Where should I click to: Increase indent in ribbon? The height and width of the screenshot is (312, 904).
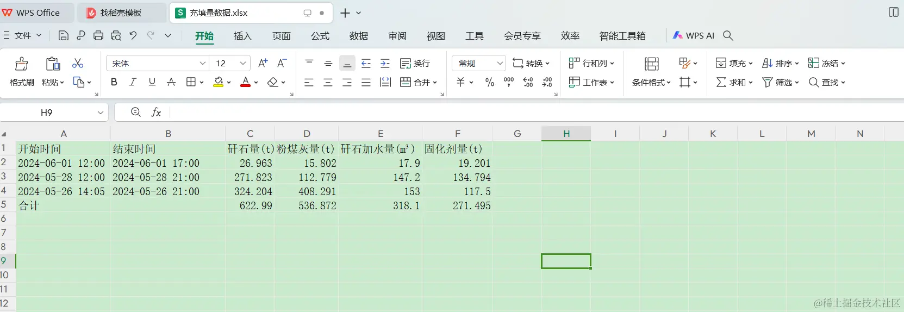[x=385, y=63]
